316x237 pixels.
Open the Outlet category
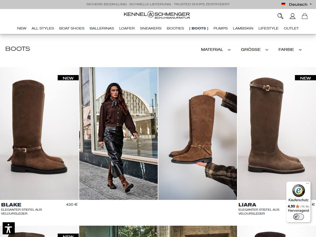pos(291,28)
